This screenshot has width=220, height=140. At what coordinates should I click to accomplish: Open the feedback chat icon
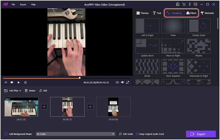[x=195, y=4]
